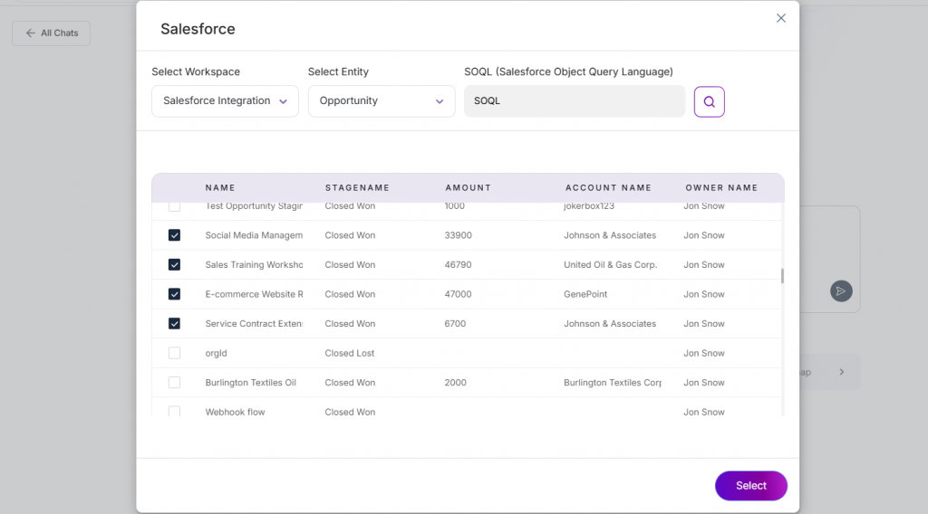This screenshot has width=928, height=514.
Task: Uncheck Social Media Management row checkbox
Action: pos(174,235)
